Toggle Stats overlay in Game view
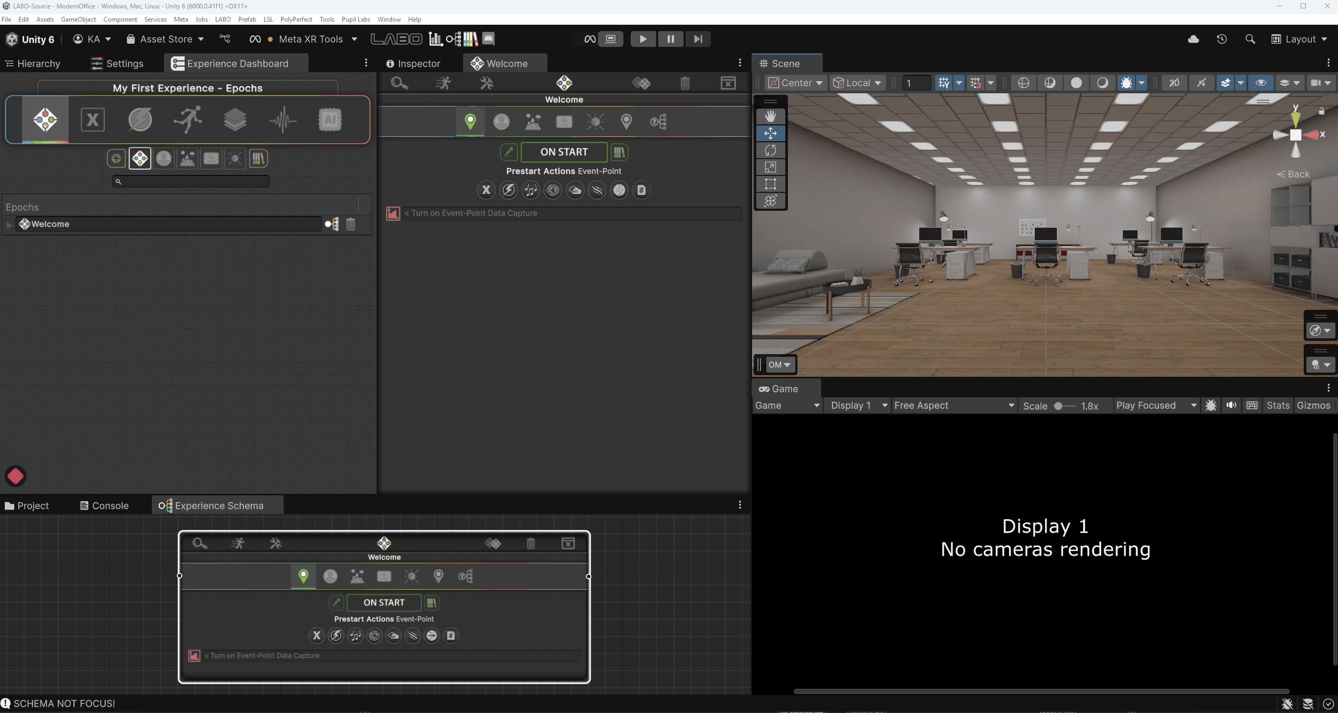 point(1278,405)
